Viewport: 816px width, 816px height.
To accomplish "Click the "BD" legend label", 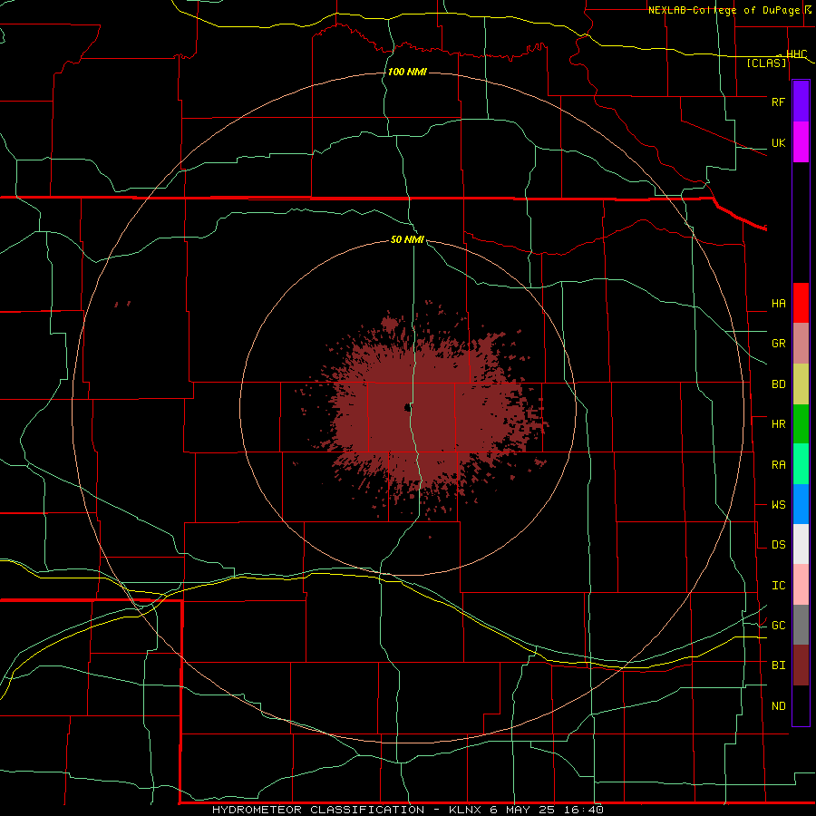I will pyautogui.click(x=778, y=384).
